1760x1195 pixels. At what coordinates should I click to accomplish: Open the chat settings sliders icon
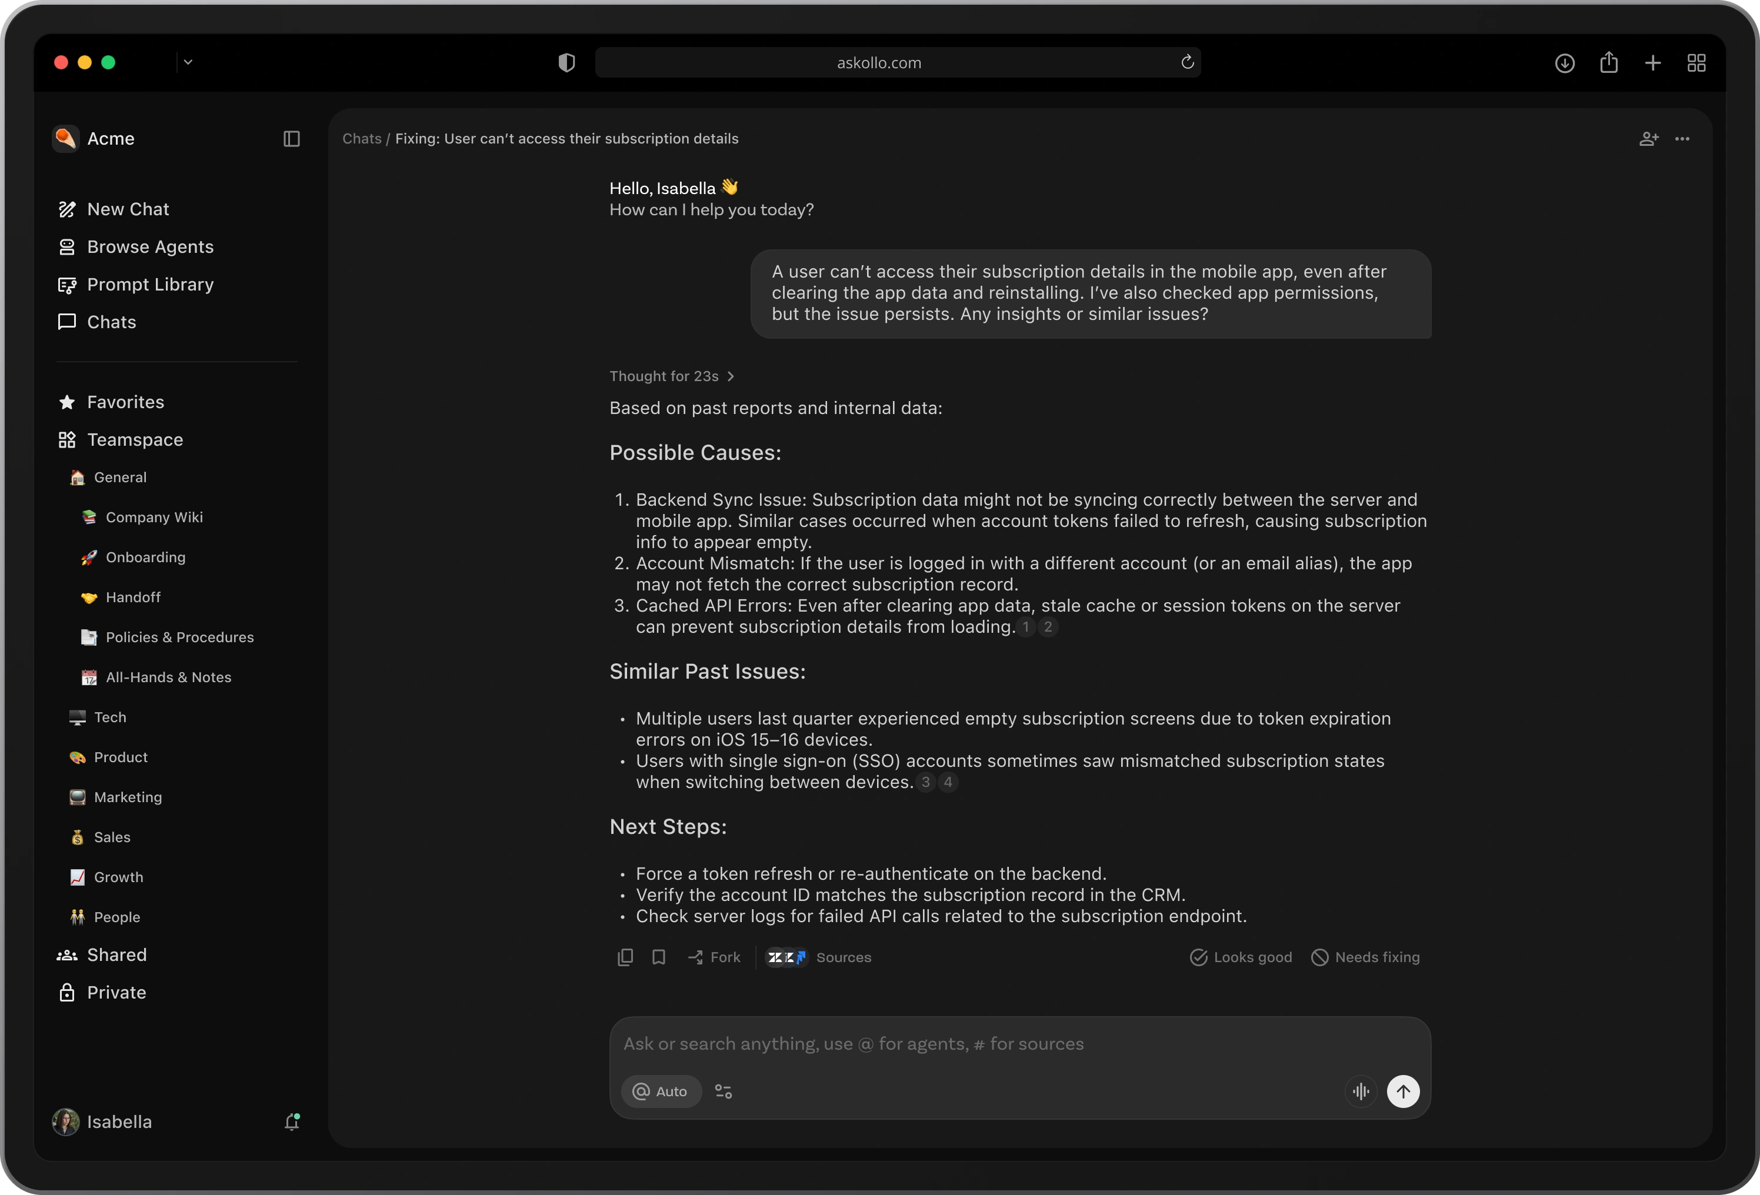coord(724,1091)
